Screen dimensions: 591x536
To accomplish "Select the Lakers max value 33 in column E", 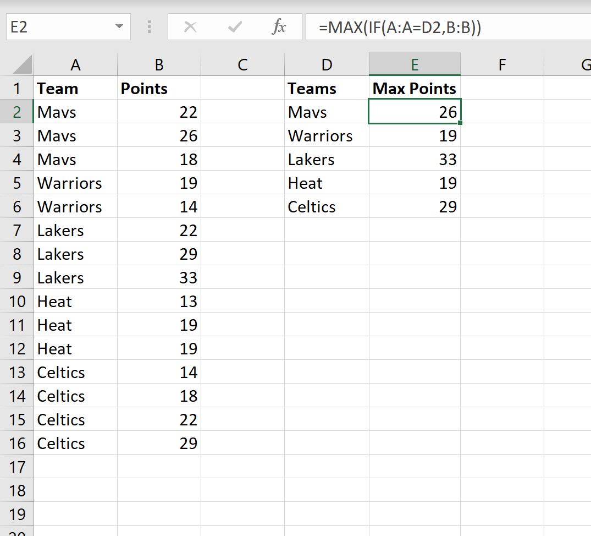I will click(415, 160).
